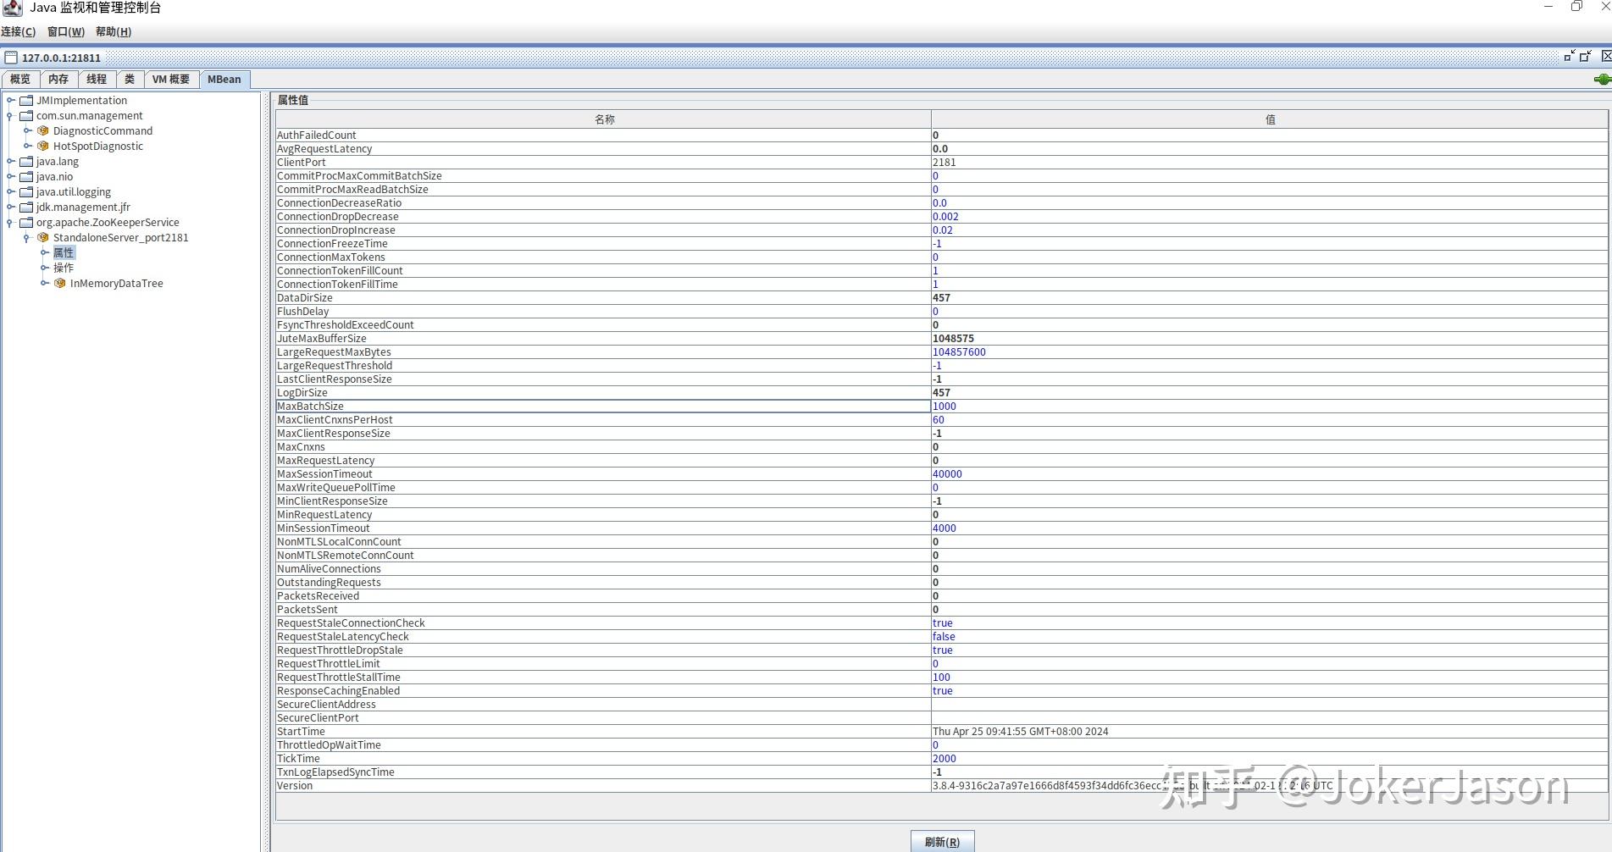
Task: Click the MaxClientCnxnsPerHost value 60
Action: [939, 419]
